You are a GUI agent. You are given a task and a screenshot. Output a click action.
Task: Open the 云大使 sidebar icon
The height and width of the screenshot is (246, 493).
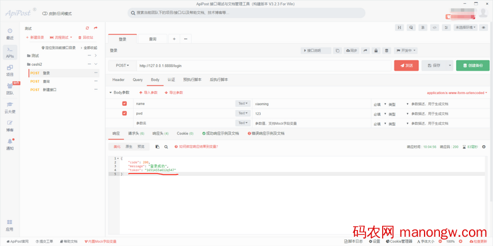tap(10, 107)
